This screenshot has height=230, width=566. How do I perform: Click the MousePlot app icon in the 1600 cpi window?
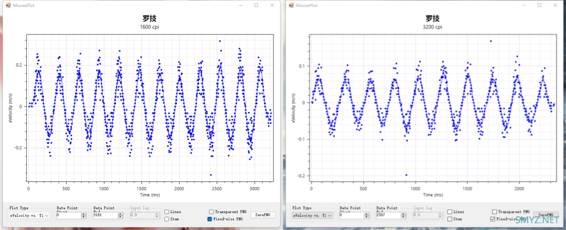8,5
